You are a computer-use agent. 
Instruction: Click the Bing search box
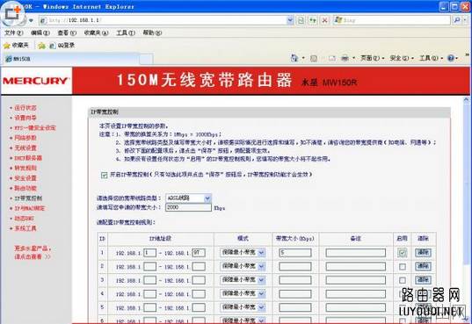click(x=392, y=20)
